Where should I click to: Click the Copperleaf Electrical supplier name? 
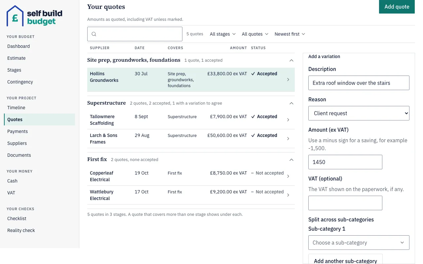(101, 176)
